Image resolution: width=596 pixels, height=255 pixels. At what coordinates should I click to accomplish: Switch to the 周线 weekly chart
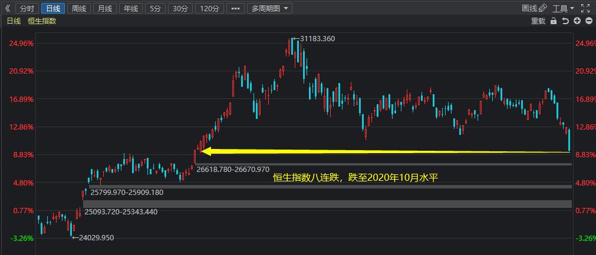coord(78,8)
